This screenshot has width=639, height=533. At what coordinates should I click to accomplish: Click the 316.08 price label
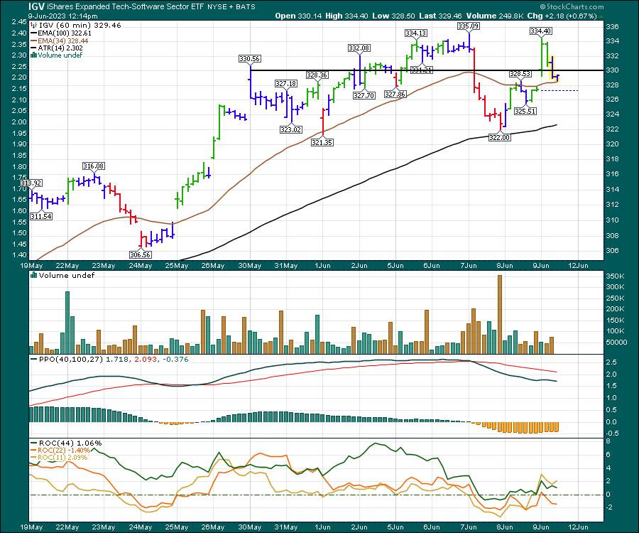pyautogui.click(x=94, y=166)
